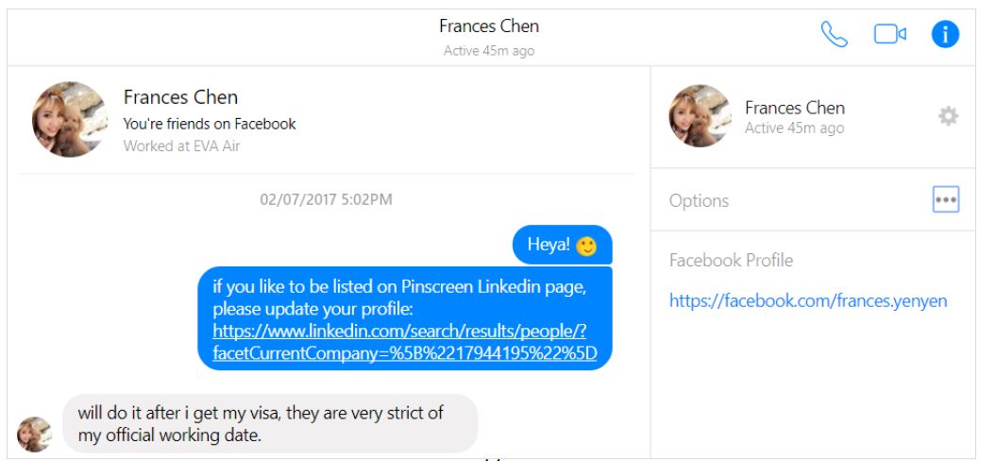Screen dimensions: 996x461
Task: Click "You're friends on Facebook" text
Action: click(x=210, y=124)
